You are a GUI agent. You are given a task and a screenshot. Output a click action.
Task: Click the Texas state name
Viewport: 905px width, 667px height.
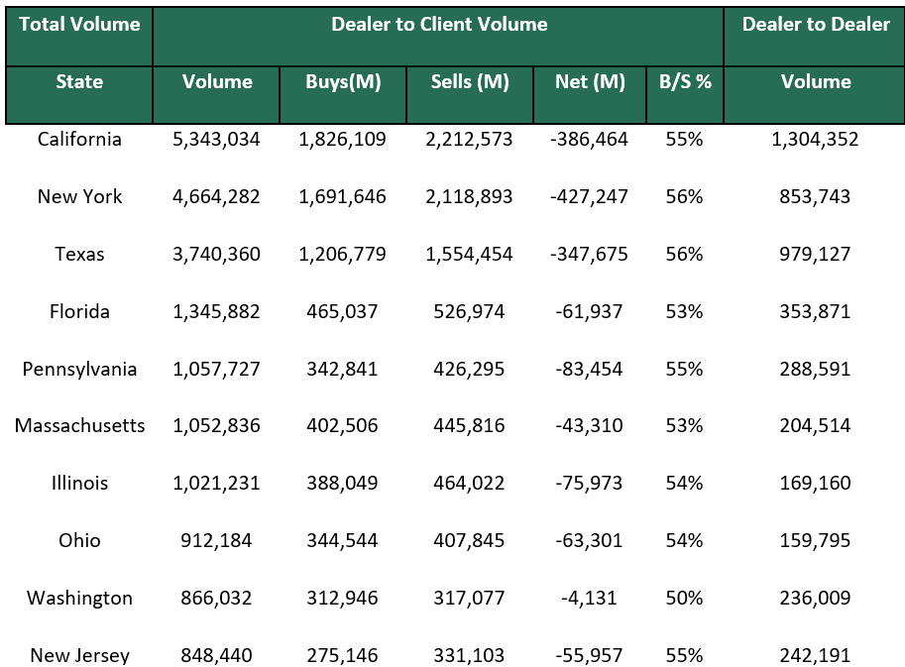pyautogui.click(x=78, y=255)
